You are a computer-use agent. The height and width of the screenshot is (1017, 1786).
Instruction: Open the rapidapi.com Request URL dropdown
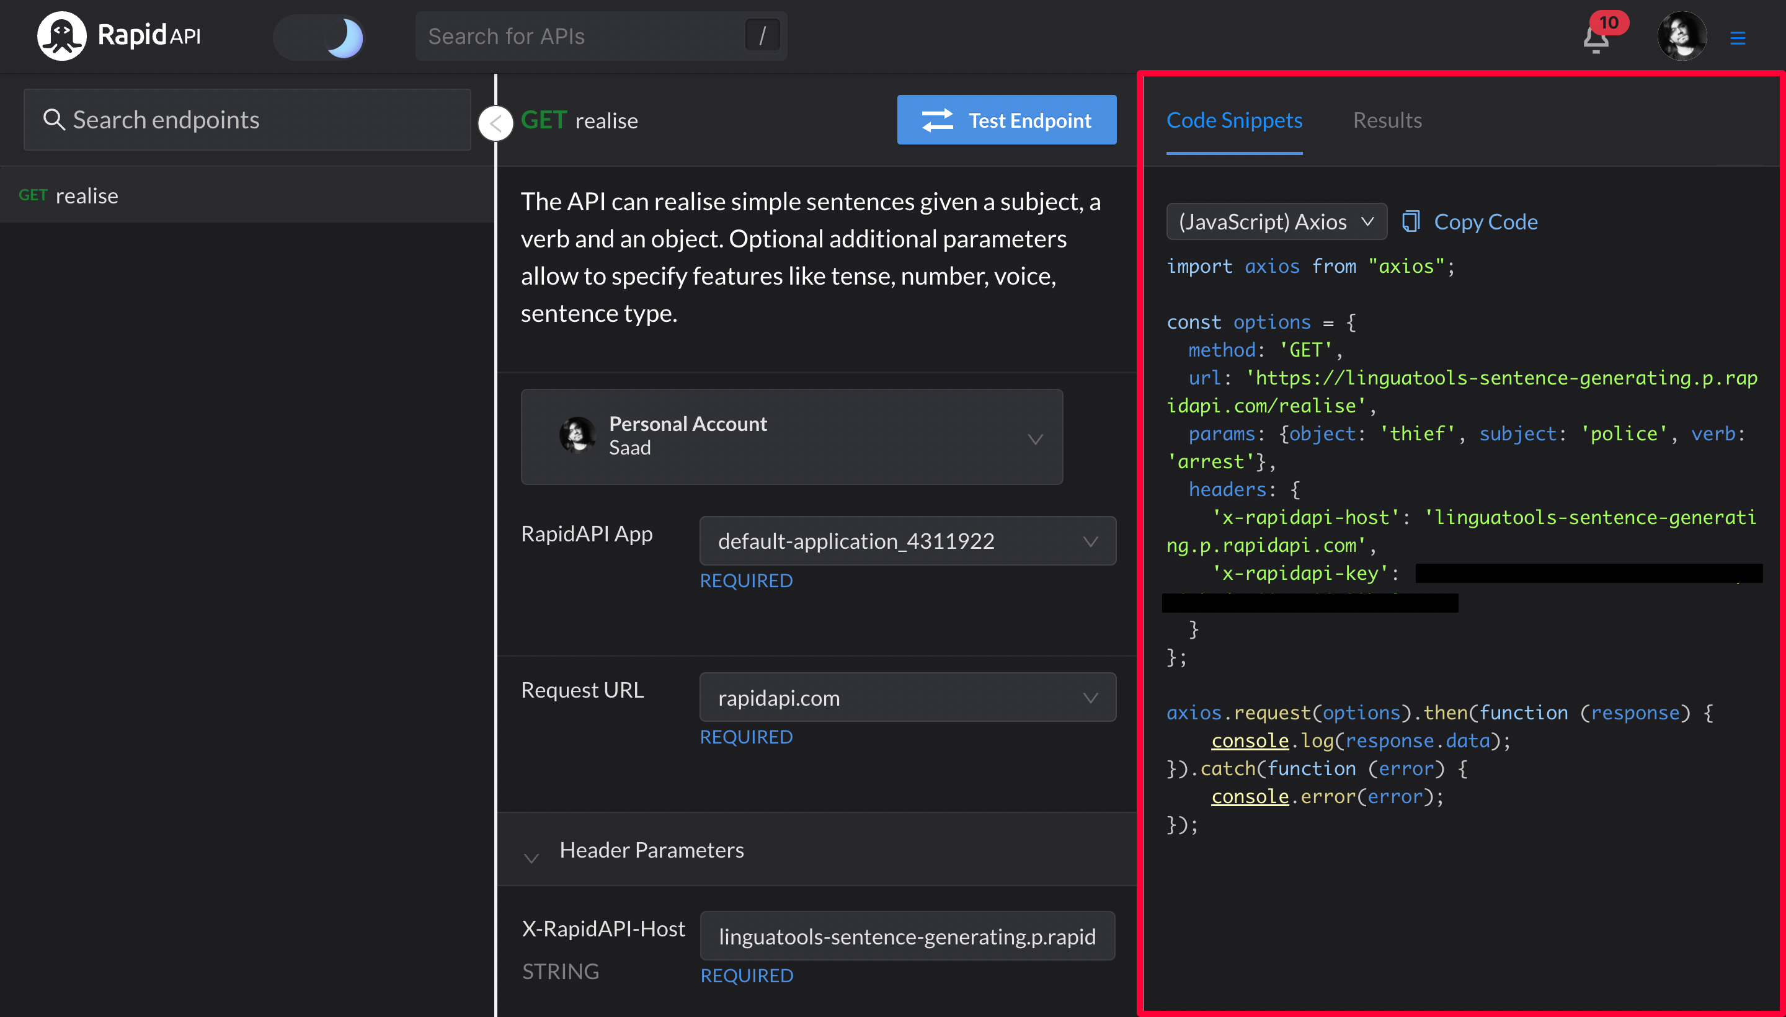pos(907,697)
